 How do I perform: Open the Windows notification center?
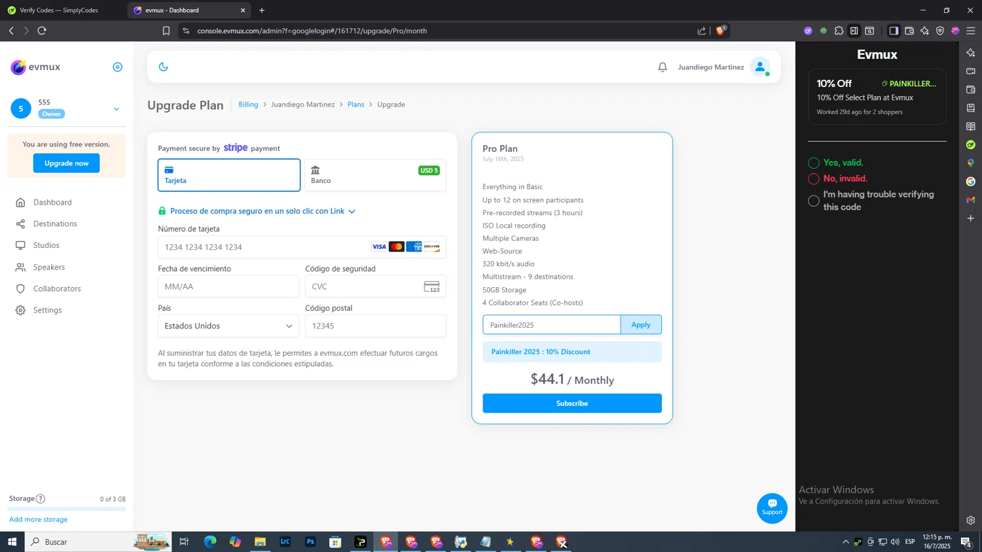click(966, 542)
